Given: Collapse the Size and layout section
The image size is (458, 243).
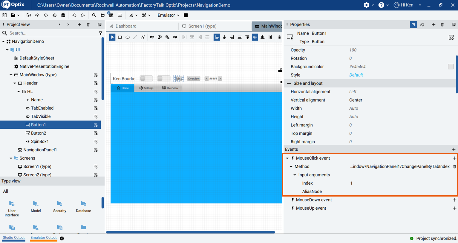Looking at the screenshot, I should click(x=289, y=83).
